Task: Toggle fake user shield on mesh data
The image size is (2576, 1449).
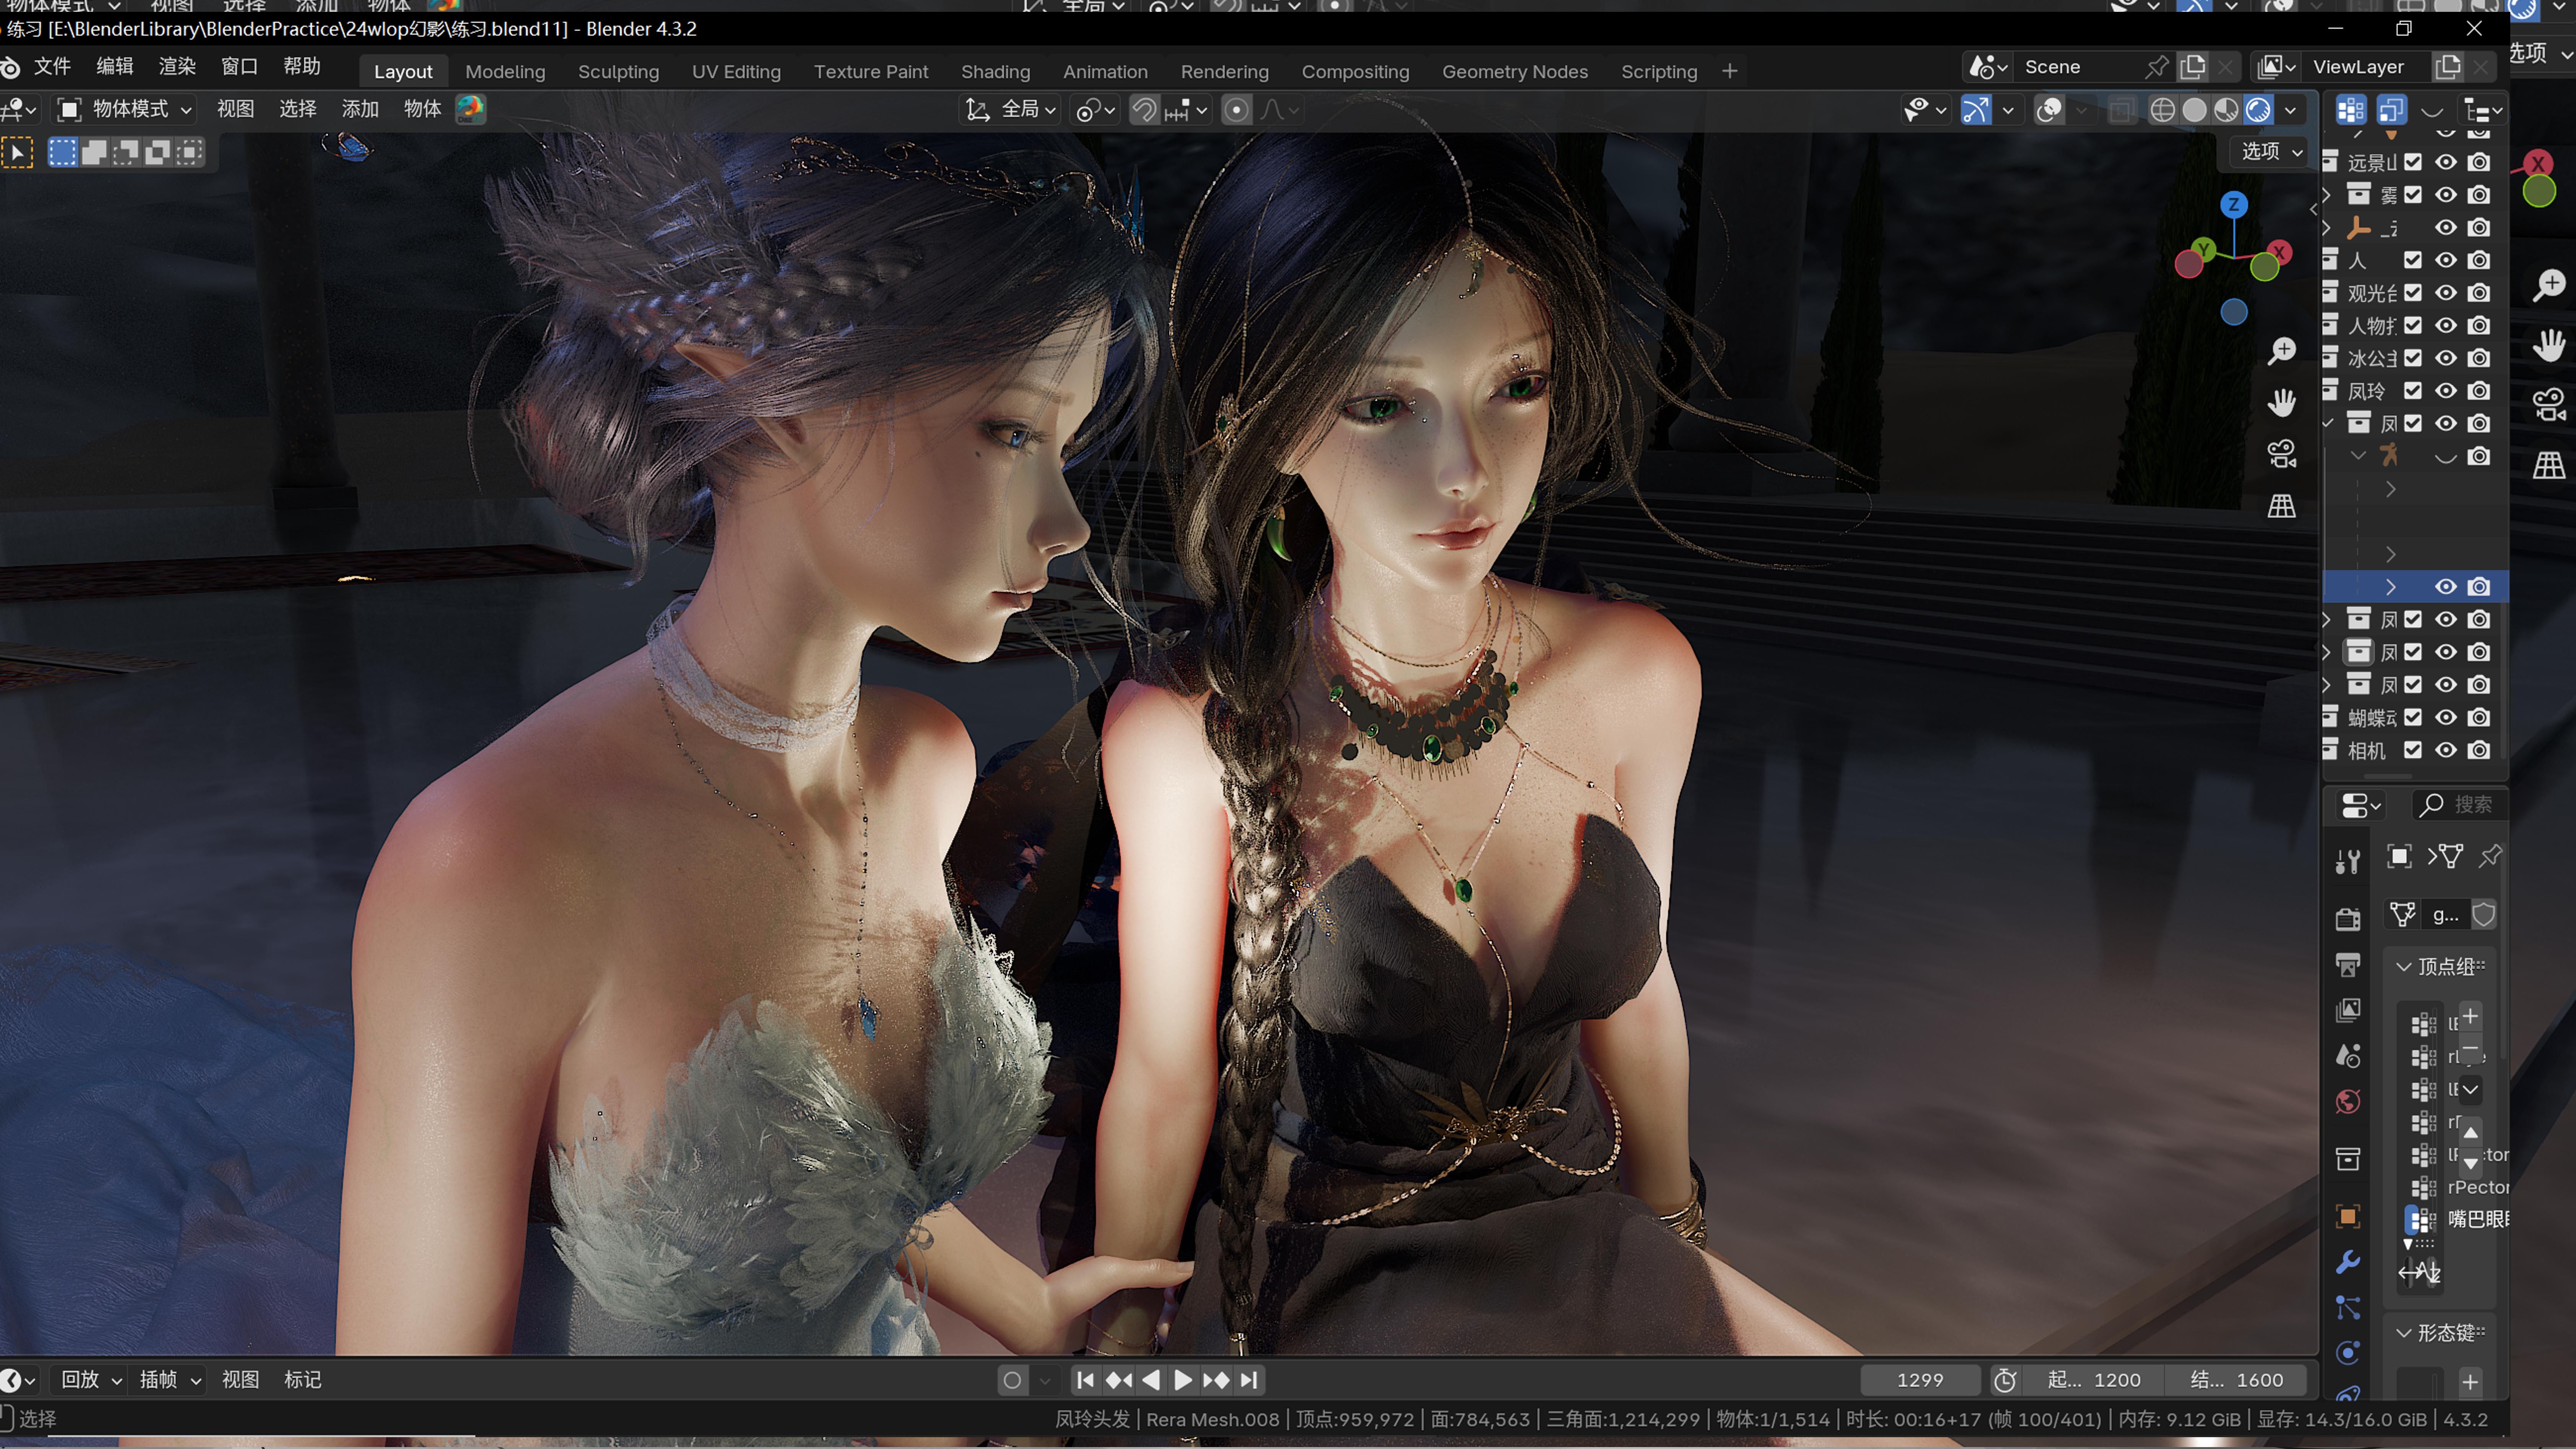Action: [2484, 914]
